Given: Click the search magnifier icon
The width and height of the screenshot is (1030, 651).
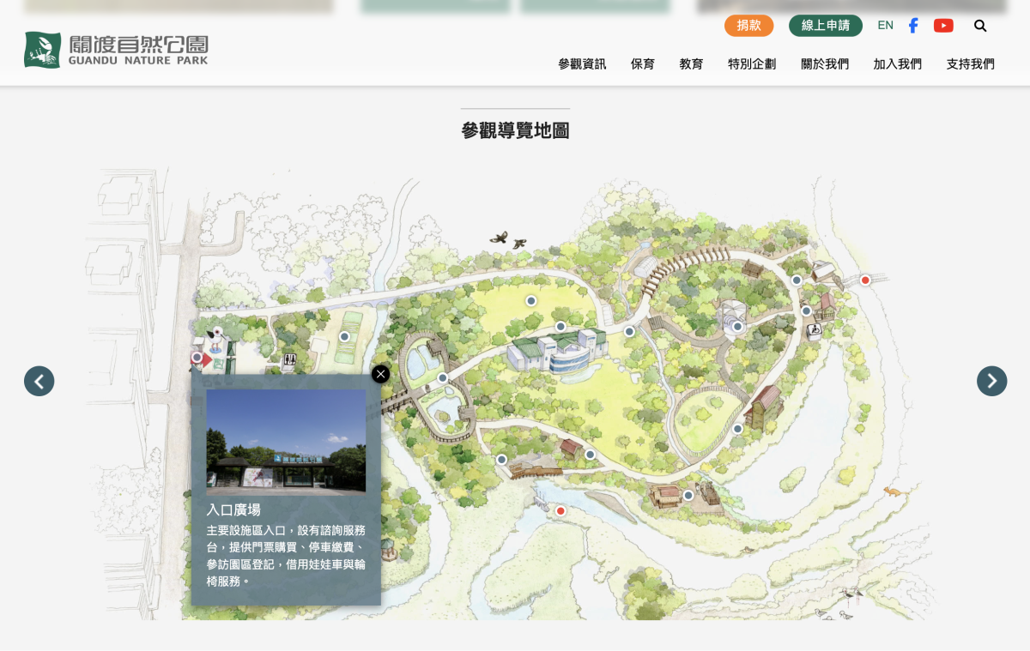Looking at the screenshot, I should tap(980, 26).
